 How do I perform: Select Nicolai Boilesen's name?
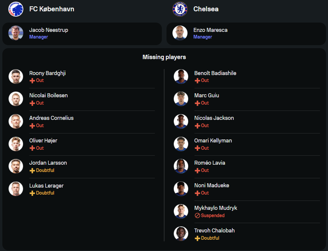pos(48,96)
